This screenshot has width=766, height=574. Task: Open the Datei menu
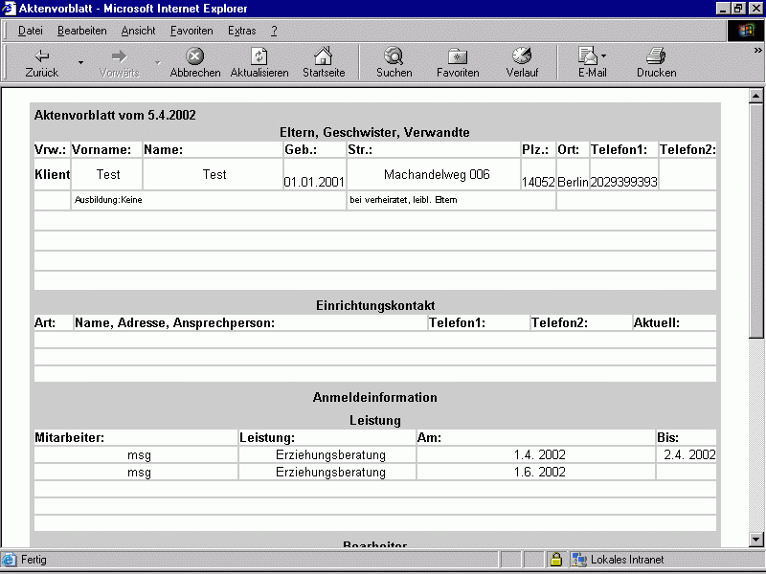click(30, 30)
